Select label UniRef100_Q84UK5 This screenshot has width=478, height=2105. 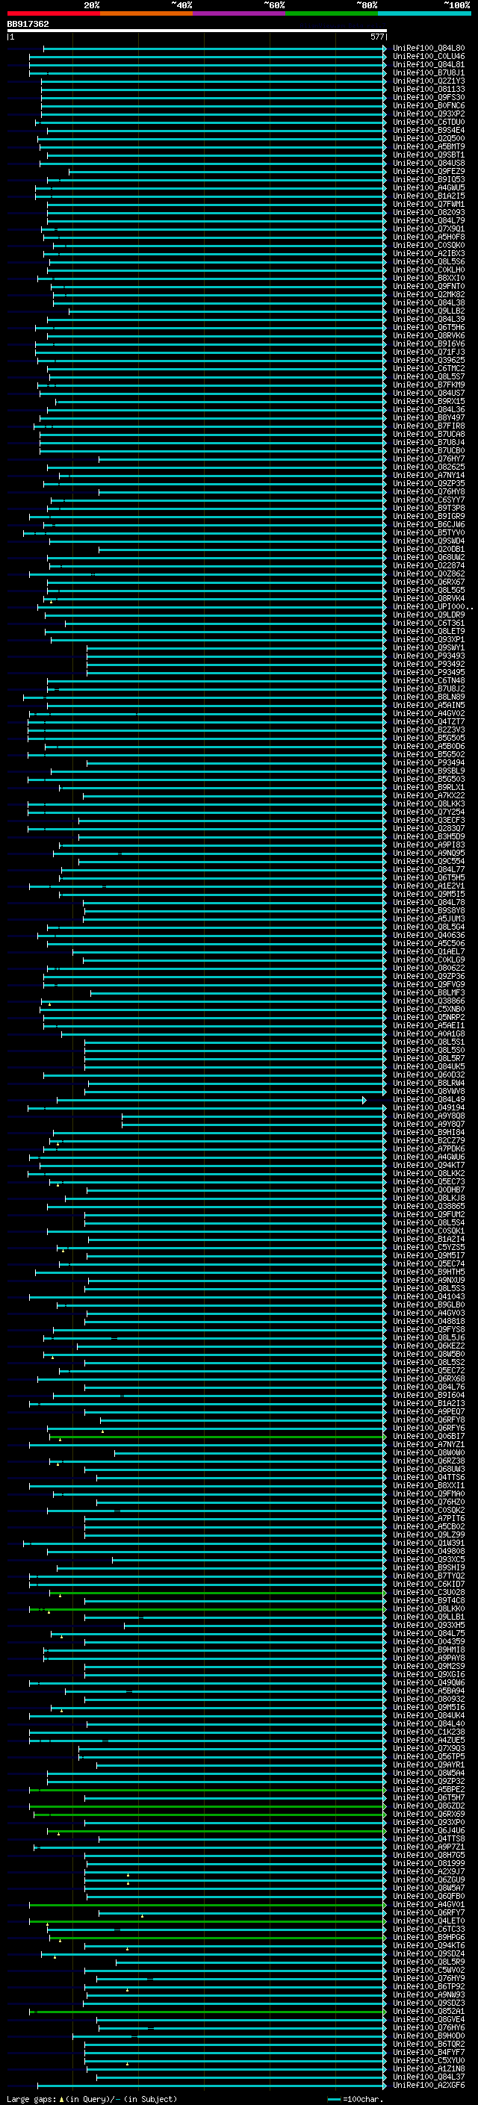tap(429, 1066)
